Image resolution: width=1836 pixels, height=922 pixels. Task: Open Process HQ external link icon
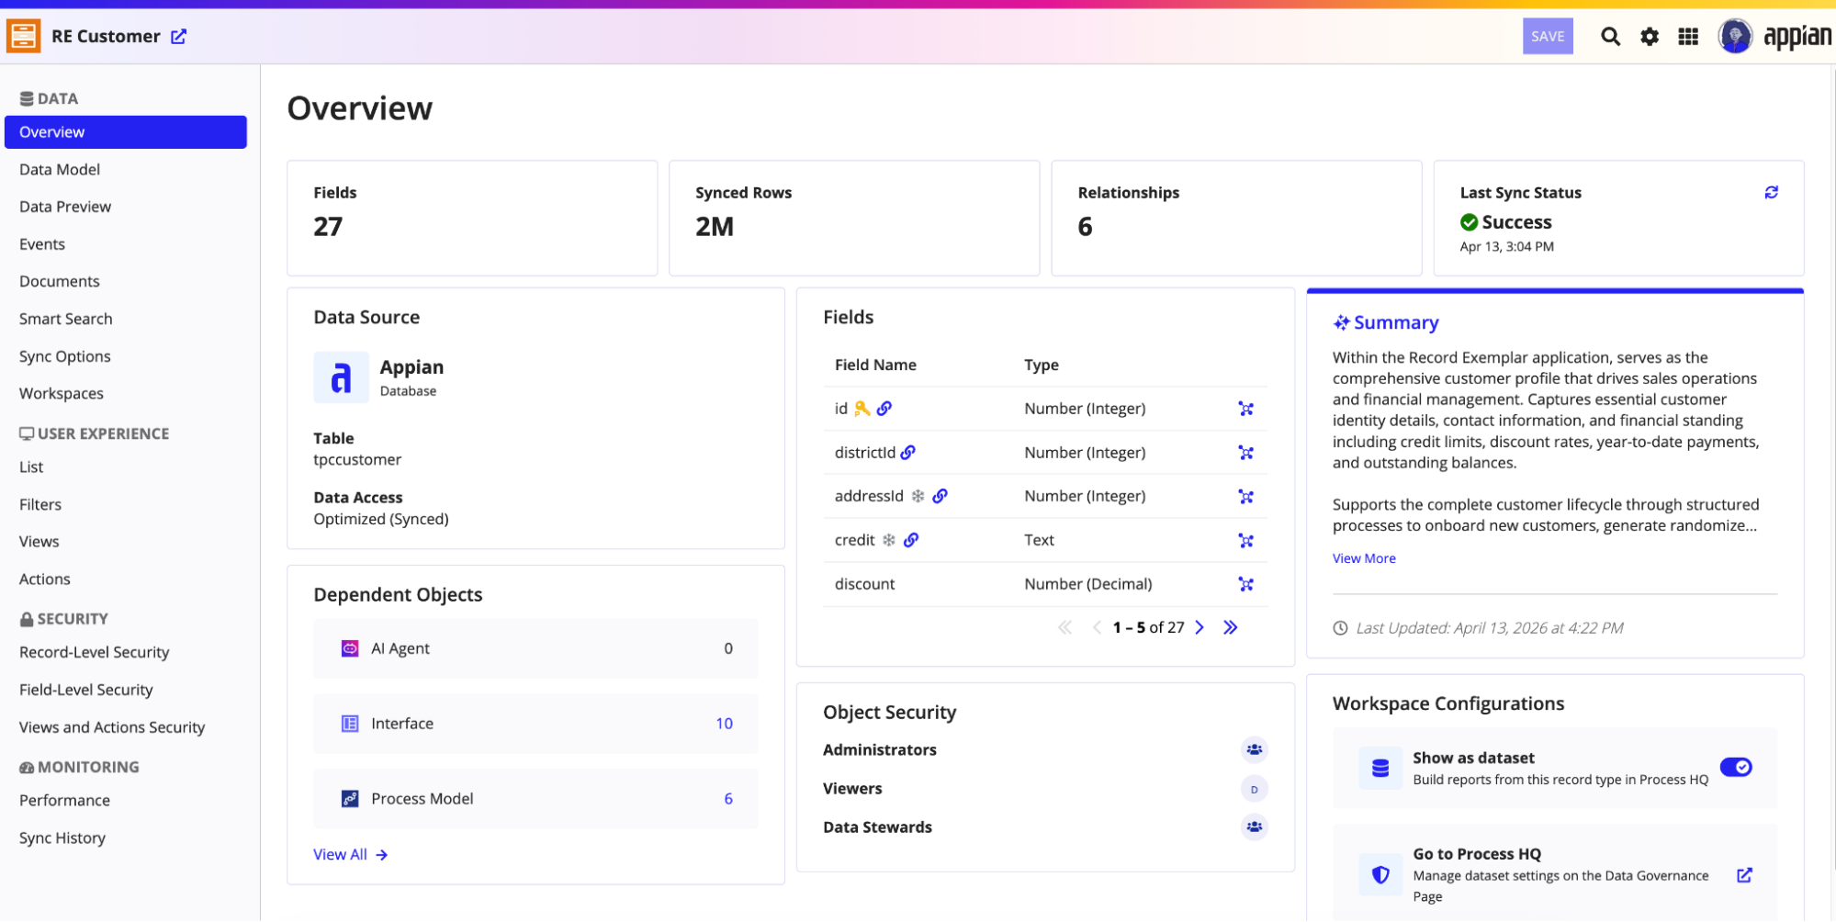tap(1744, 875)
